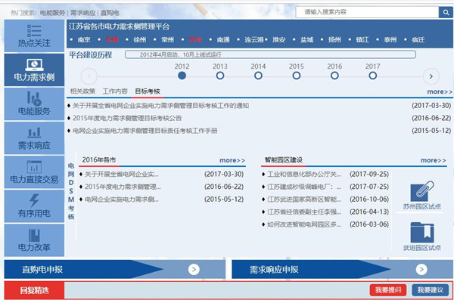Image resolution: width=454 pixels, height=300 pixels.
Task: Switch to 相关政策 tab
Action: [x=82, y=91]
